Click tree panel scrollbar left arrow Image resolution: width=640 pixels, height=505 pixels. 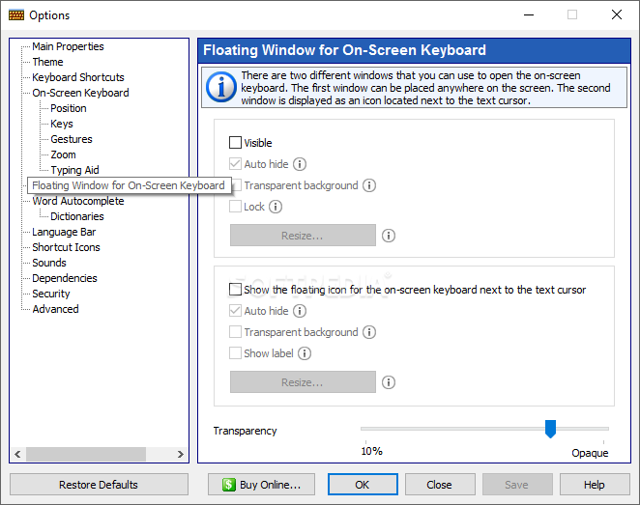click(17, 454)
